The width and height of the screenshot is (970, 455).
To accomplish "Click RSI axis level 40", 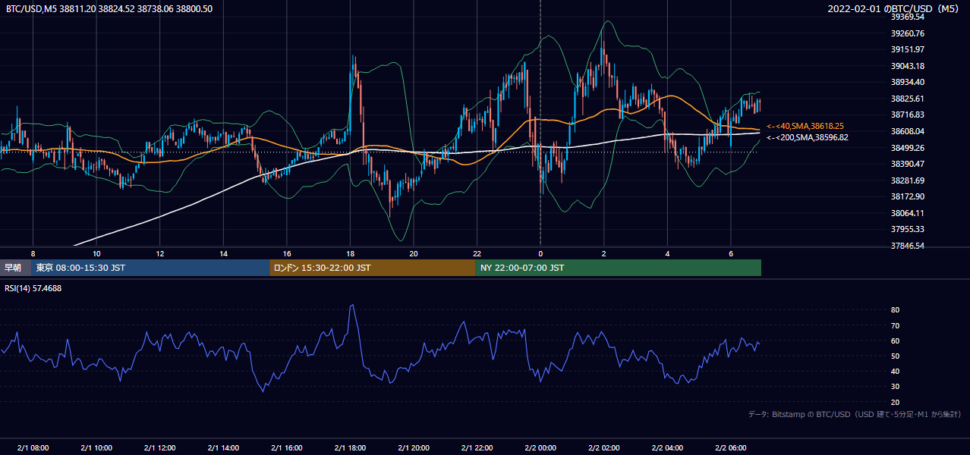I will [895, 371].
